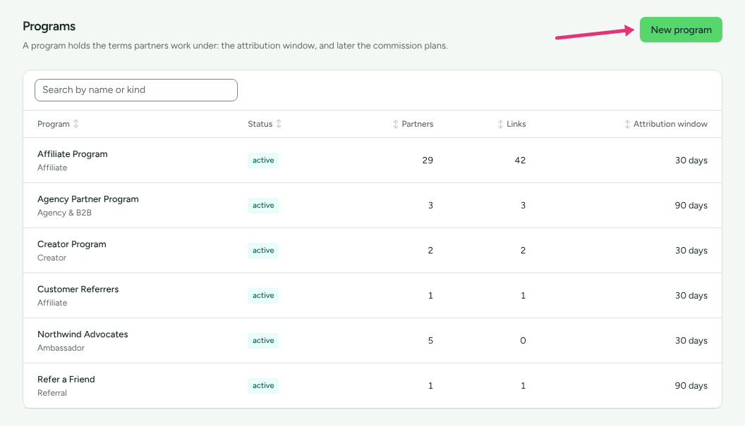
Task: Click the Ambassador kind label
Action: tap(61, 348)
